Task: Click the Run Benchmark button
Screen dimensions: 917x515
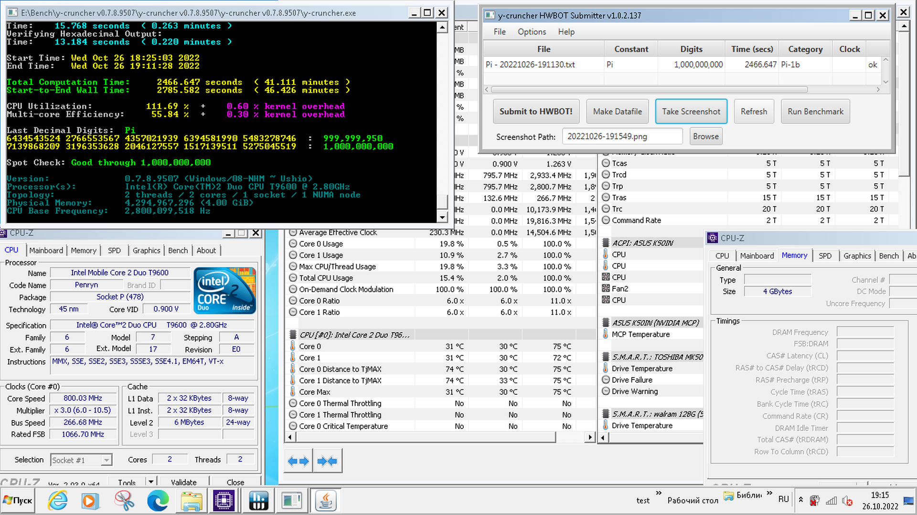Action: click(815, 111)
